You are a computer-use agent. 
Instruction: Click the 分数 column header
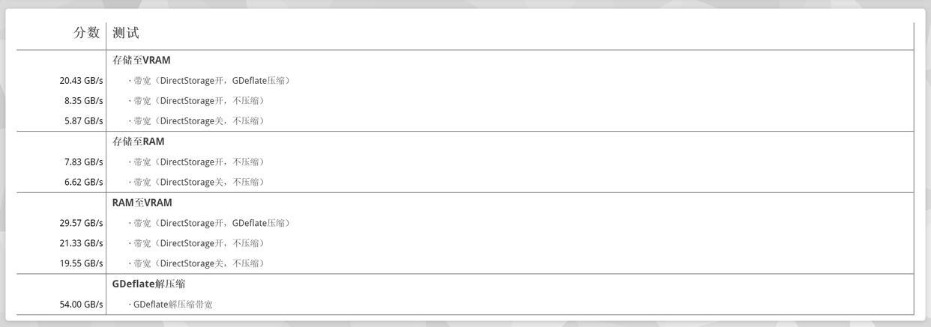pos(86,33)
